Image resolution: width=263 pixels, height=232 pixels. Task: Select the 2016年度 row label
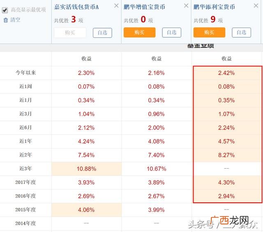tap(25, 196)
